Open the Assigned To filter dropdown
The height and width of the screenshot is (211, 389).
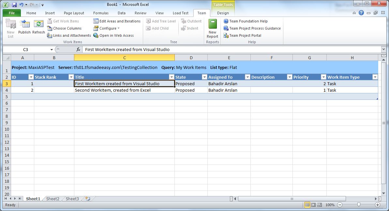pos(247,77)
